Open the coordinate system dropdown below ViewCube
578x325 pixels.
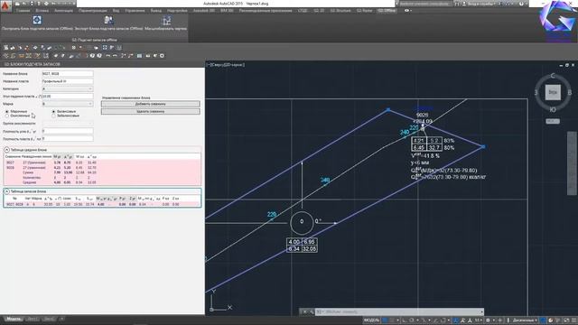click(553, 121)
